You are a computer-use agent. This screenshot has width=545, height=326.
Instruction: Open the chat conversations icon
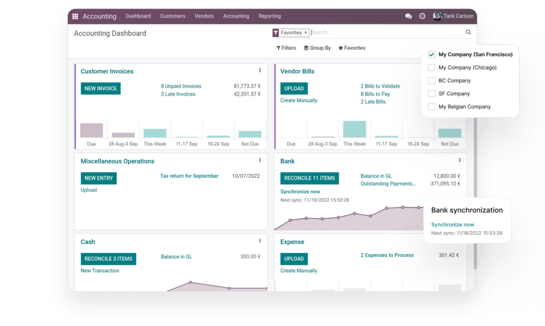click(x=408, y=16)
